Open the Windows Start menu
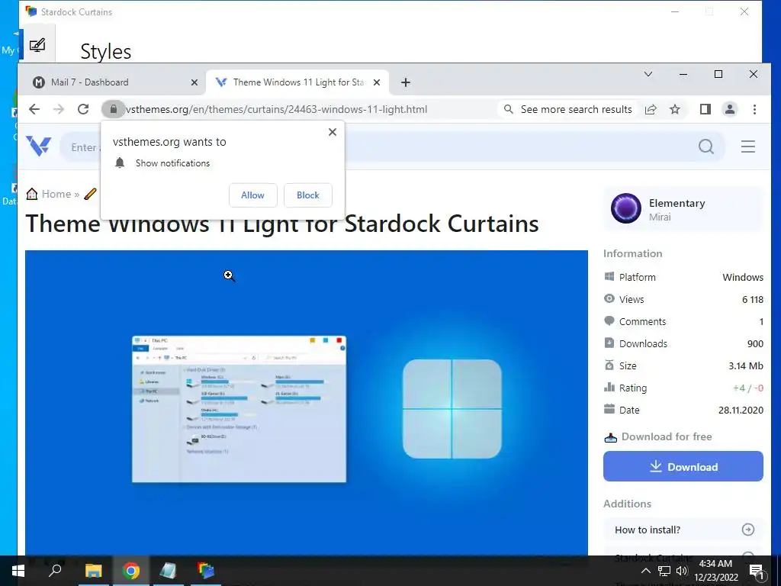 pyautogui.click(x=18, y=571)
